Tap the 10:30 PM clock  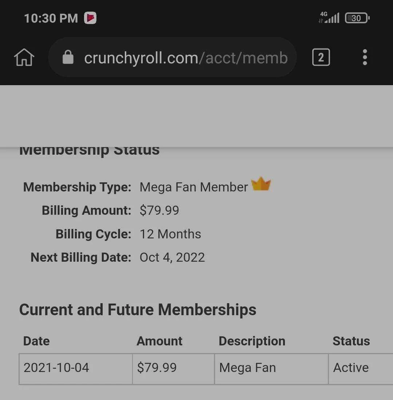click(51, 18)
